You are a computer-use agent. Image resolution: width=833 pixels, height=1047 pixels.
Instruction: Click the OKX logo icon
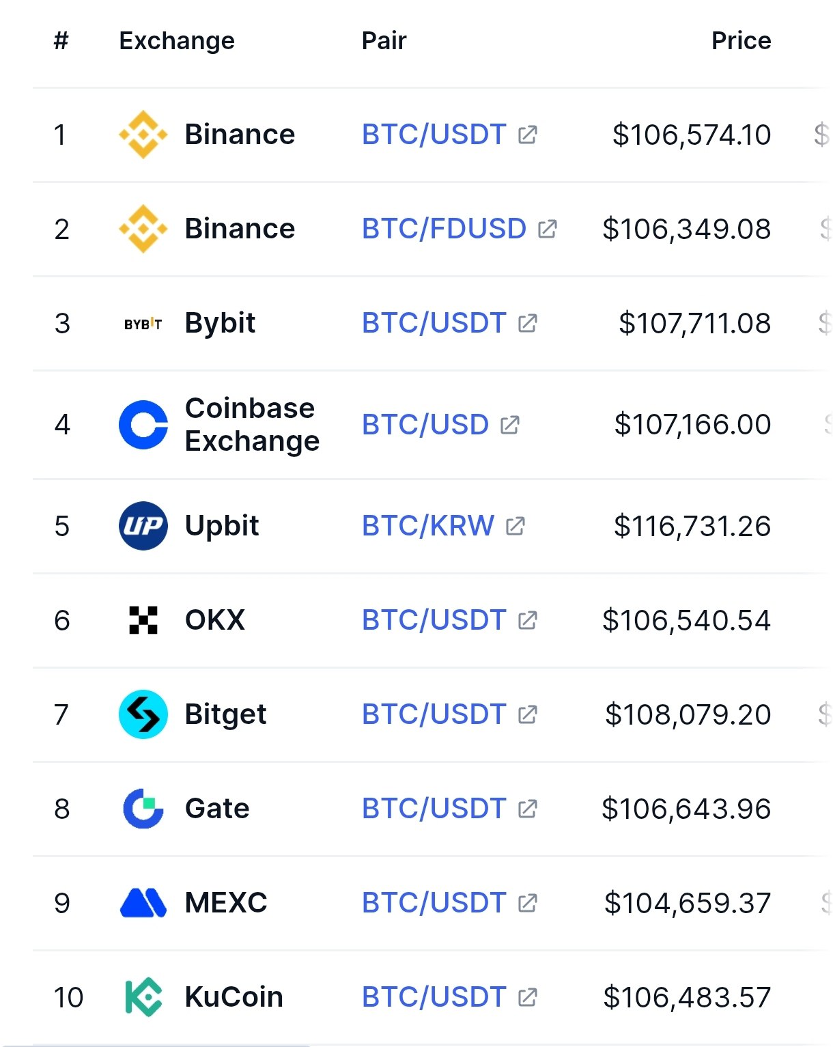click(x=143, y=620)
